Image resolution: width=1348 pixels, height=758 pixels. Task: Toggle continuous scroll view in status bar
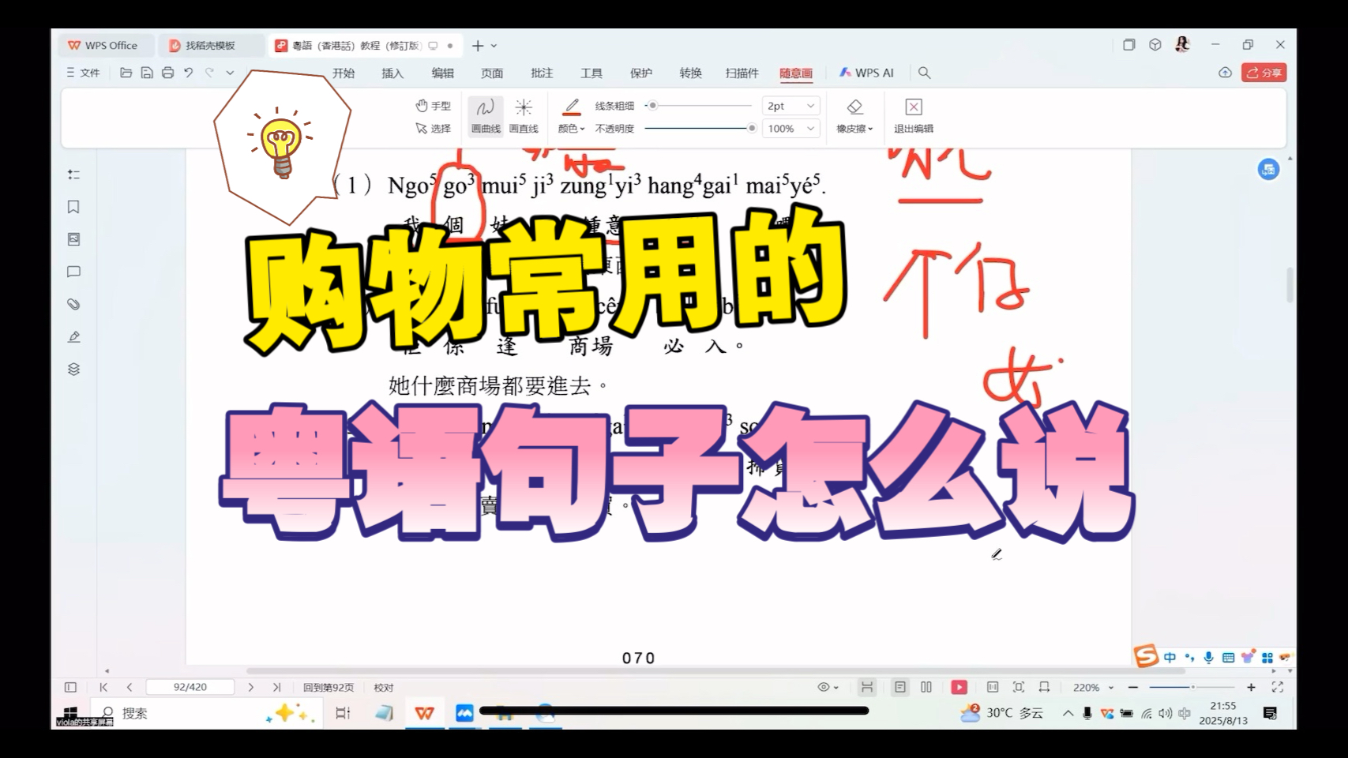pos(867,688)
